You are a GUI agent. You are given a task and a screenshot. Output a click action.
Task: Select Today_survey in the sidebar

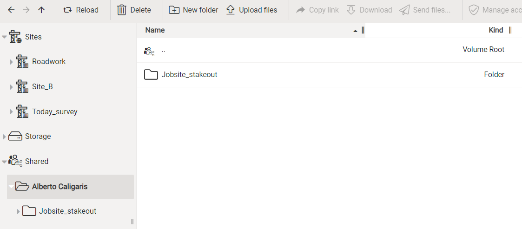click(x=54, y=111)
